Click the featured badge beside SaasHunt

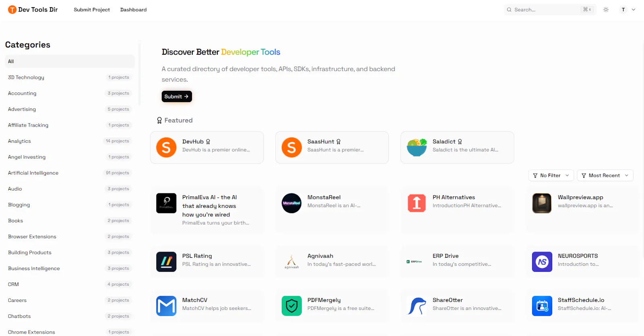click(x=339, y=141)
